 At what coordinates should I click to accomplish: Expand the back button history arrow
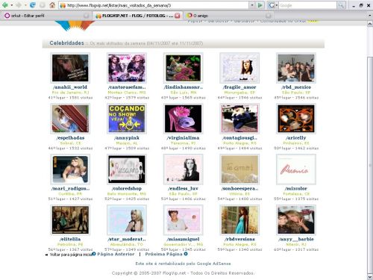[12, 5]
